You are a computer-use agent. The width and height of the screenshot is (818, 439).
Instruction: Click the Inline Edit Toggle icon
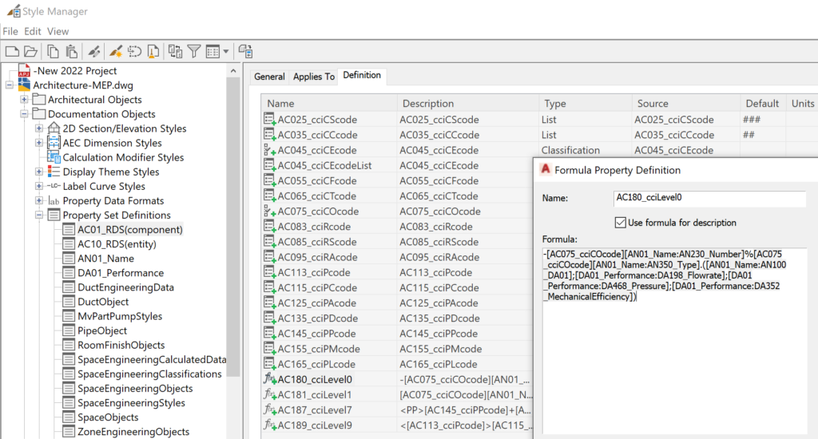coord(246,51)
